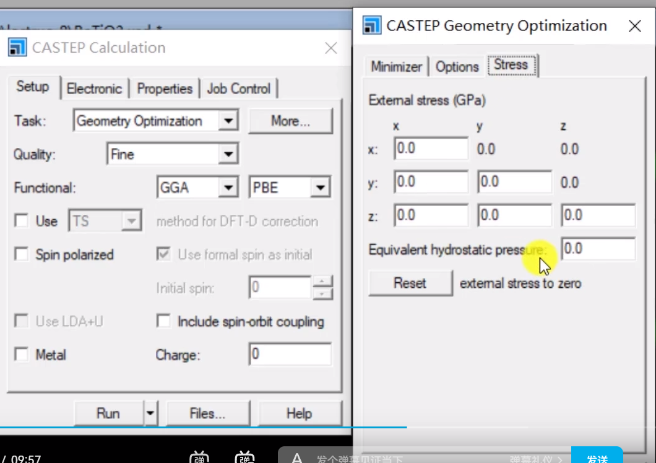Click the Reset button to zero external stress

coord(410,283)
